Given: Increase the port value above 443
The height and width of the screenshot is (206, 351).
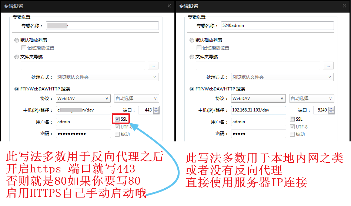Looking at the screenshot, I should pos(156,108).
